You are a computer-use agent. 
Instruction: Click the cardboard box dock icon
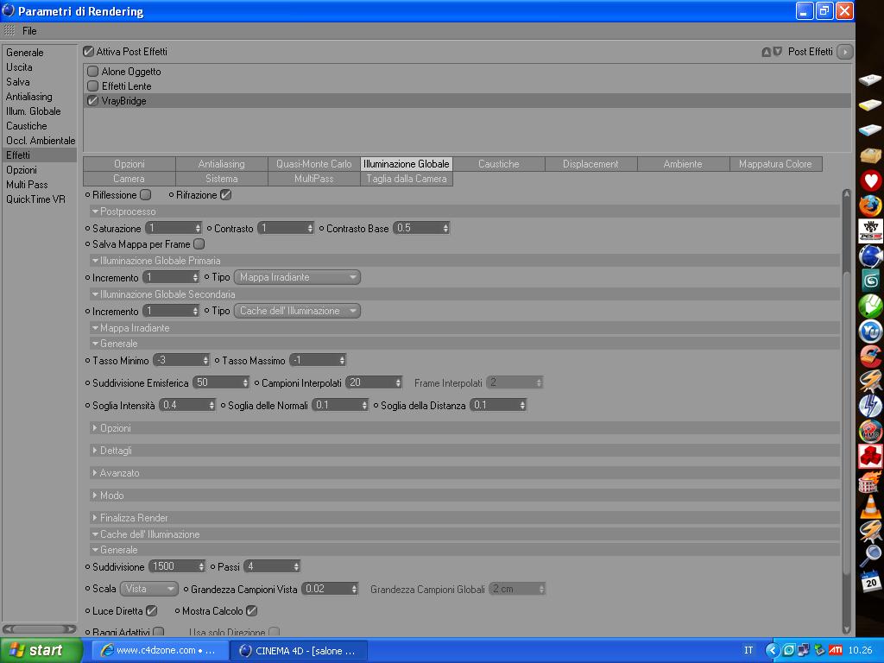870,155
